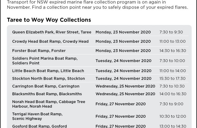This screenshot has width=197, height=128.
Task: Click the Blacksmiths Boat Ramp location
Action: point(47,94)
